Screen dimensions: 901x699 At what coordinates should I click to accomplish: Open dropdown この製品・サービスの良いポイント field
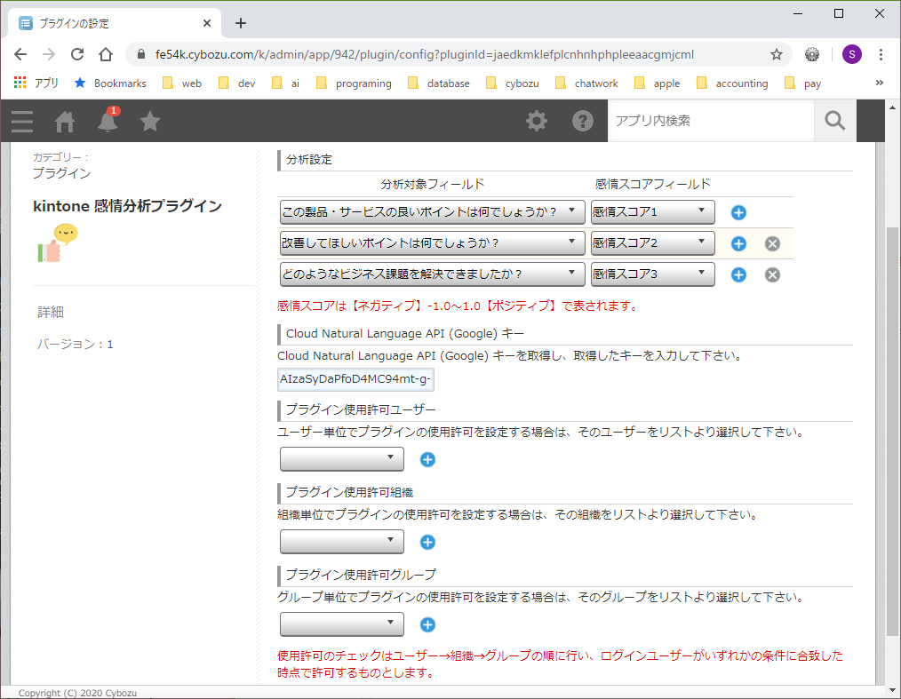coord(432,212)
